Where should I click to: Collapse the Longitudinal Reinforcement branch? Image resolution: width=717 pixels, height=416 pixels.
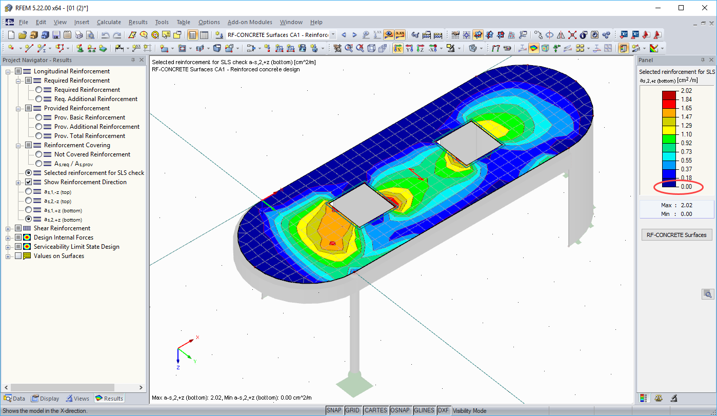point(7,71)
